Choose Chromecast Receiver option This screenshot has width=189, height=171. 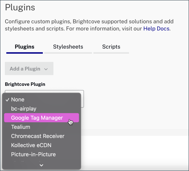pyautogui.click(x=42, y=136)
